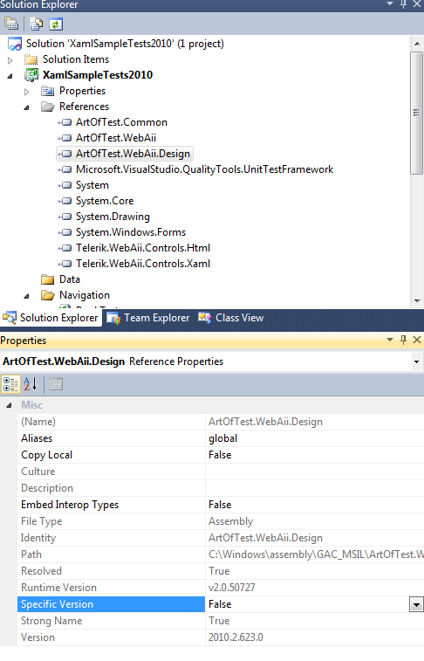This screenshot has width=424, height=661.
Task: Click the tree scrollbar up arrow
Action: [417, 44]
